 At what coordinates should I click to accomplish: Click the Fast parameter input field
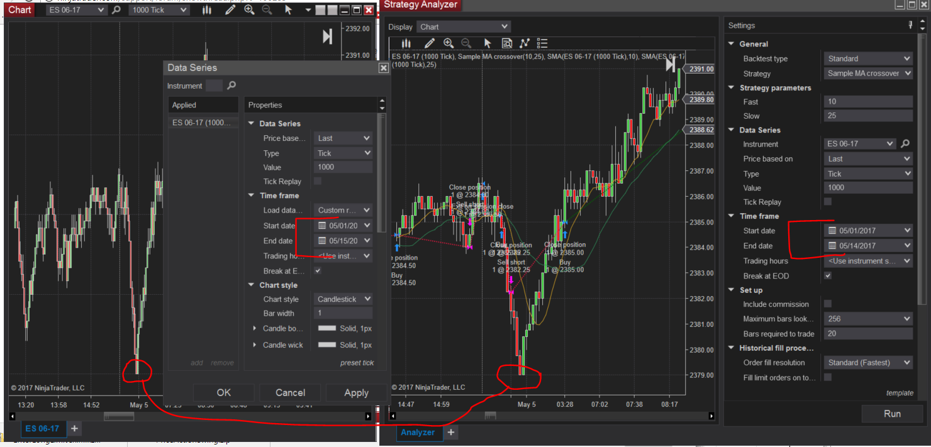click(868, 101)
